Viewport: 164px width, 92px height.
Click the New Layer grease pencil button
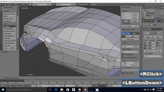click(130, 39)
